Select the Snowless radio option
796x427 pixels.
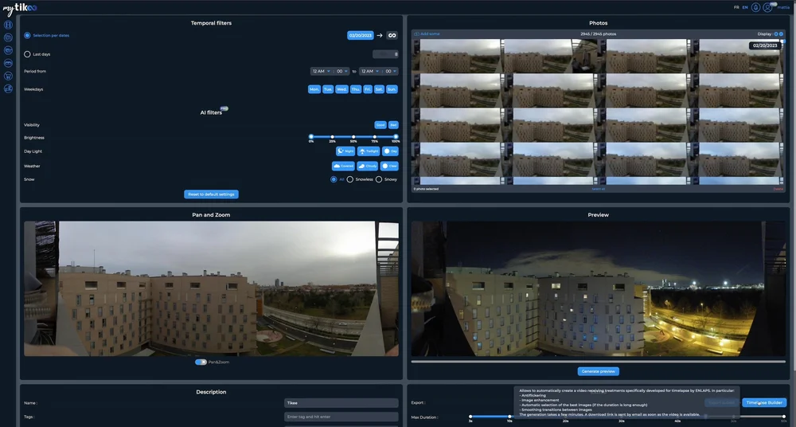pyautogui.click(x=349, y=179)
